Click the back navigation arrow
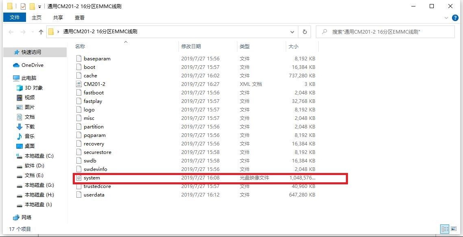463x237 pixels. coord(11,32)
